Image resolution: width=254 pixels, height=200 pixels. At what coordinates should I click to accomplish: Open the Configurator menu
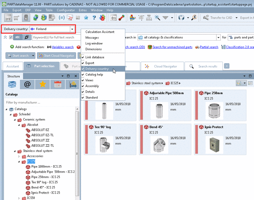(66, 10)
